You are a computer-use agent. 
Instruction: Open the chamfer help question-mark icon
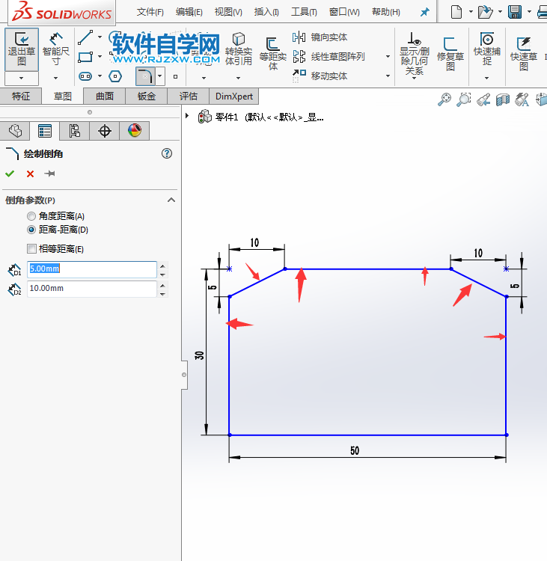[x=167, y=153]
